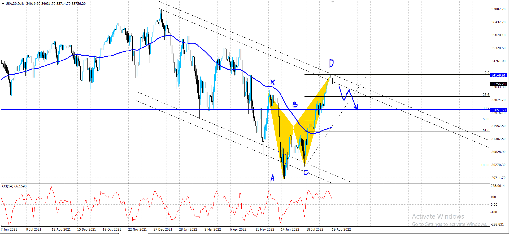Click the 37007.70 price scale value

click(x=498, y=9)
